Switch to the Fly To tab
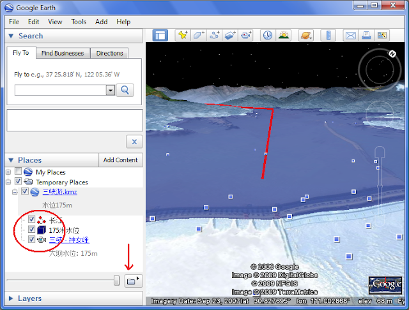409x310 pixels. tap(21, 53)
